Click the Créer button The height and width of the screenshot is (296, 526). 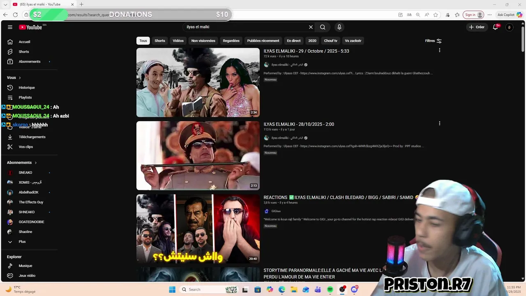pos(477,27)
